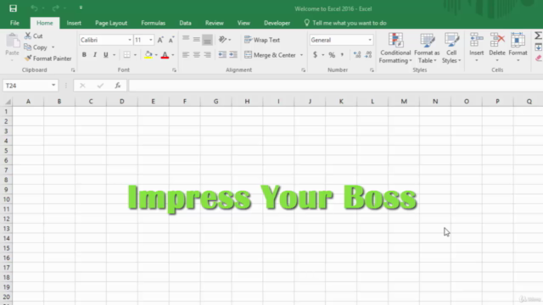The image size is (543, 305).
Task: Open Cell Styles gallery
Action: [451, 48]
